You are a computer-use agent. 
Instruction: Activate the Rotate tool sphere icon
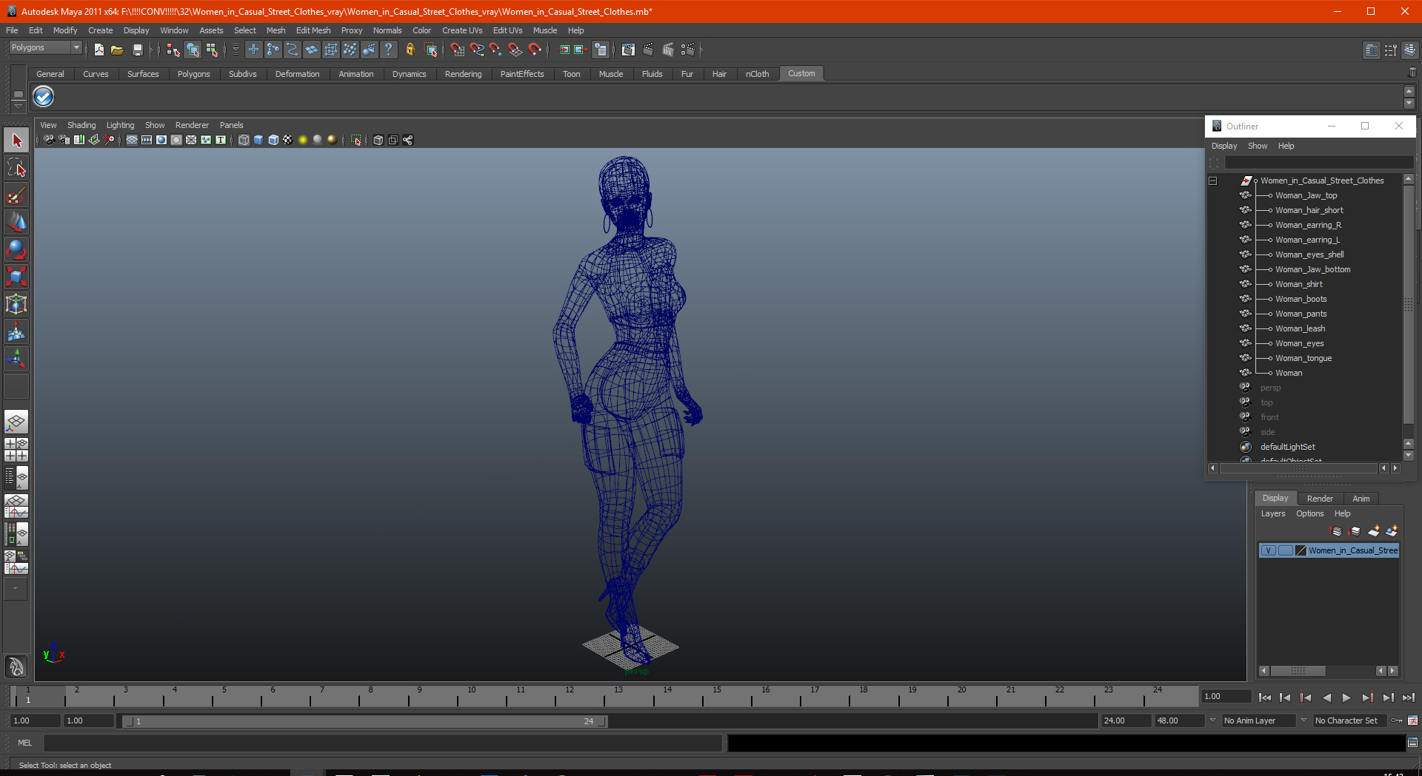16,249
